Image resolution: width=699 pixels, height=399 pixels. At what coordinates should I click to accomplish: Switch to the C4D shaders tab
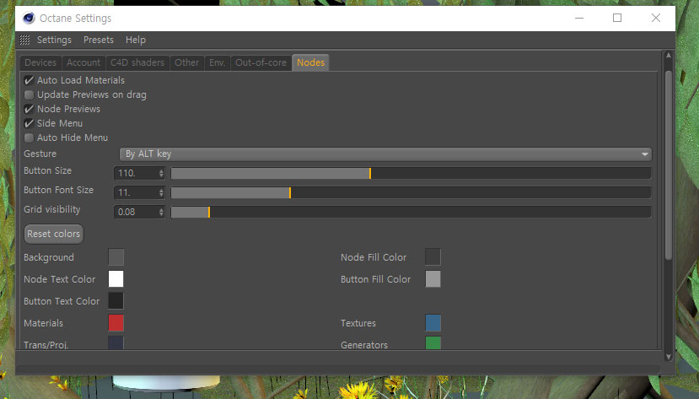pyautogui.click(x=137, y=62)
